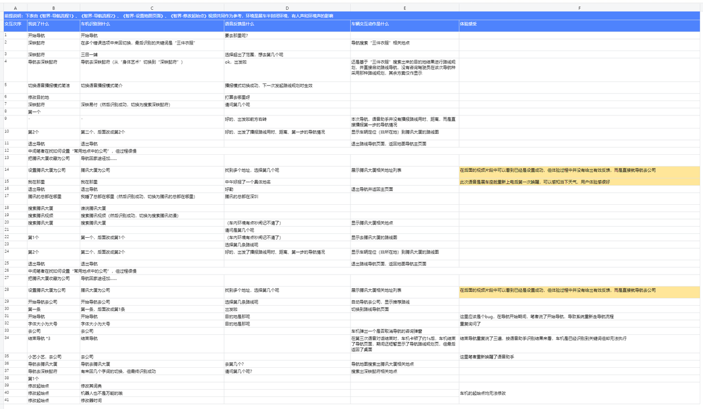
Task: Click the cell 机器人也不是万能的哦
Action: [152, 393]
